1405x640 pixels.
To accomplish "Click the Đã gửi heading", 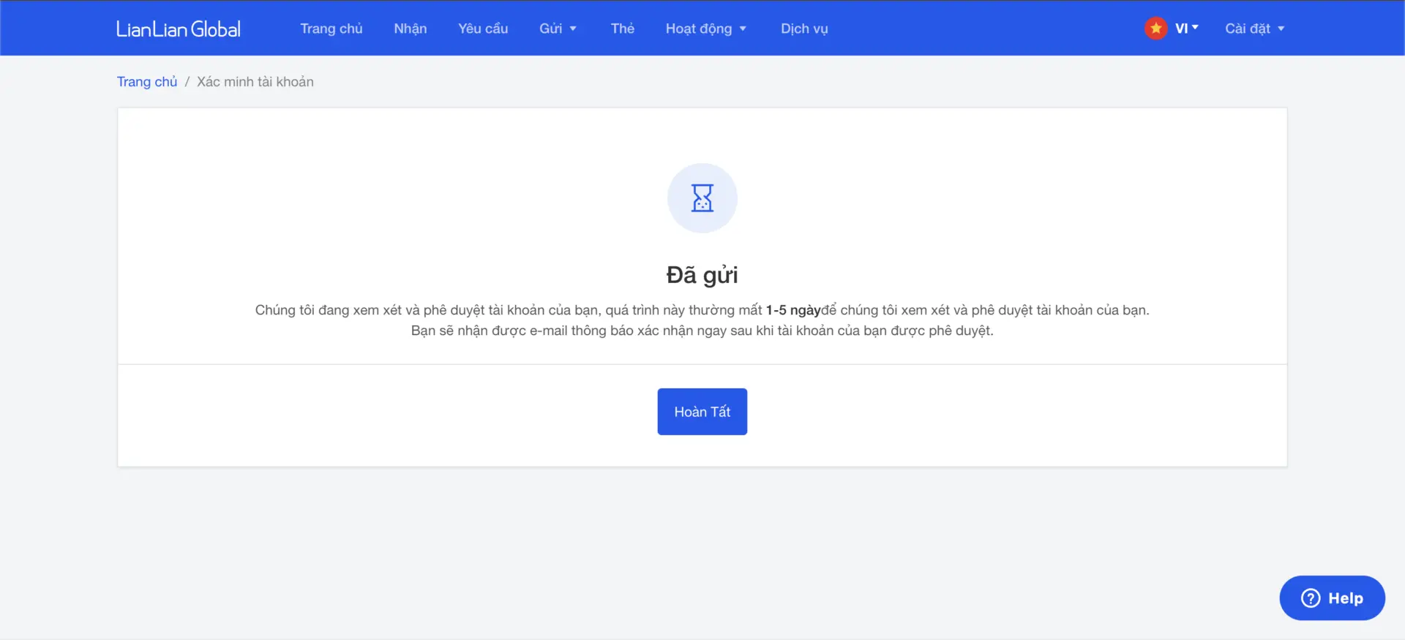I will pos(702,275).
